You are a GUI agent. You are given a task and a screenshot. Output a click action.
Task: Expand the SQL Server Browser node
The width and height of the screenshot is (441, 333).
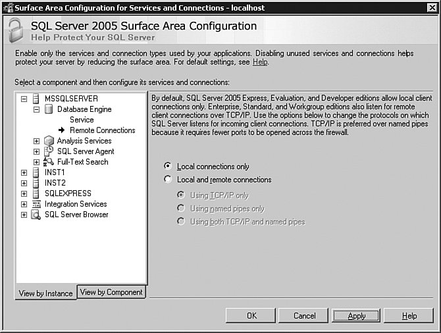pyautogui.click(x=24, y=215)
